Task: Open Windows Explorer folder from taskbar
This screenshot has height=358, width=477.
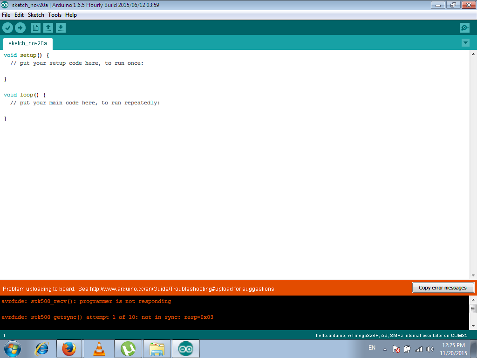Action: point(157,349)
